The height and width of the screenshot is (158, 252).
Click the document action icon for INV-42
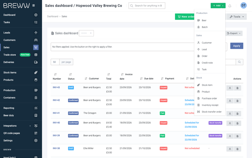pyautogui.click(x=238, y=101)
